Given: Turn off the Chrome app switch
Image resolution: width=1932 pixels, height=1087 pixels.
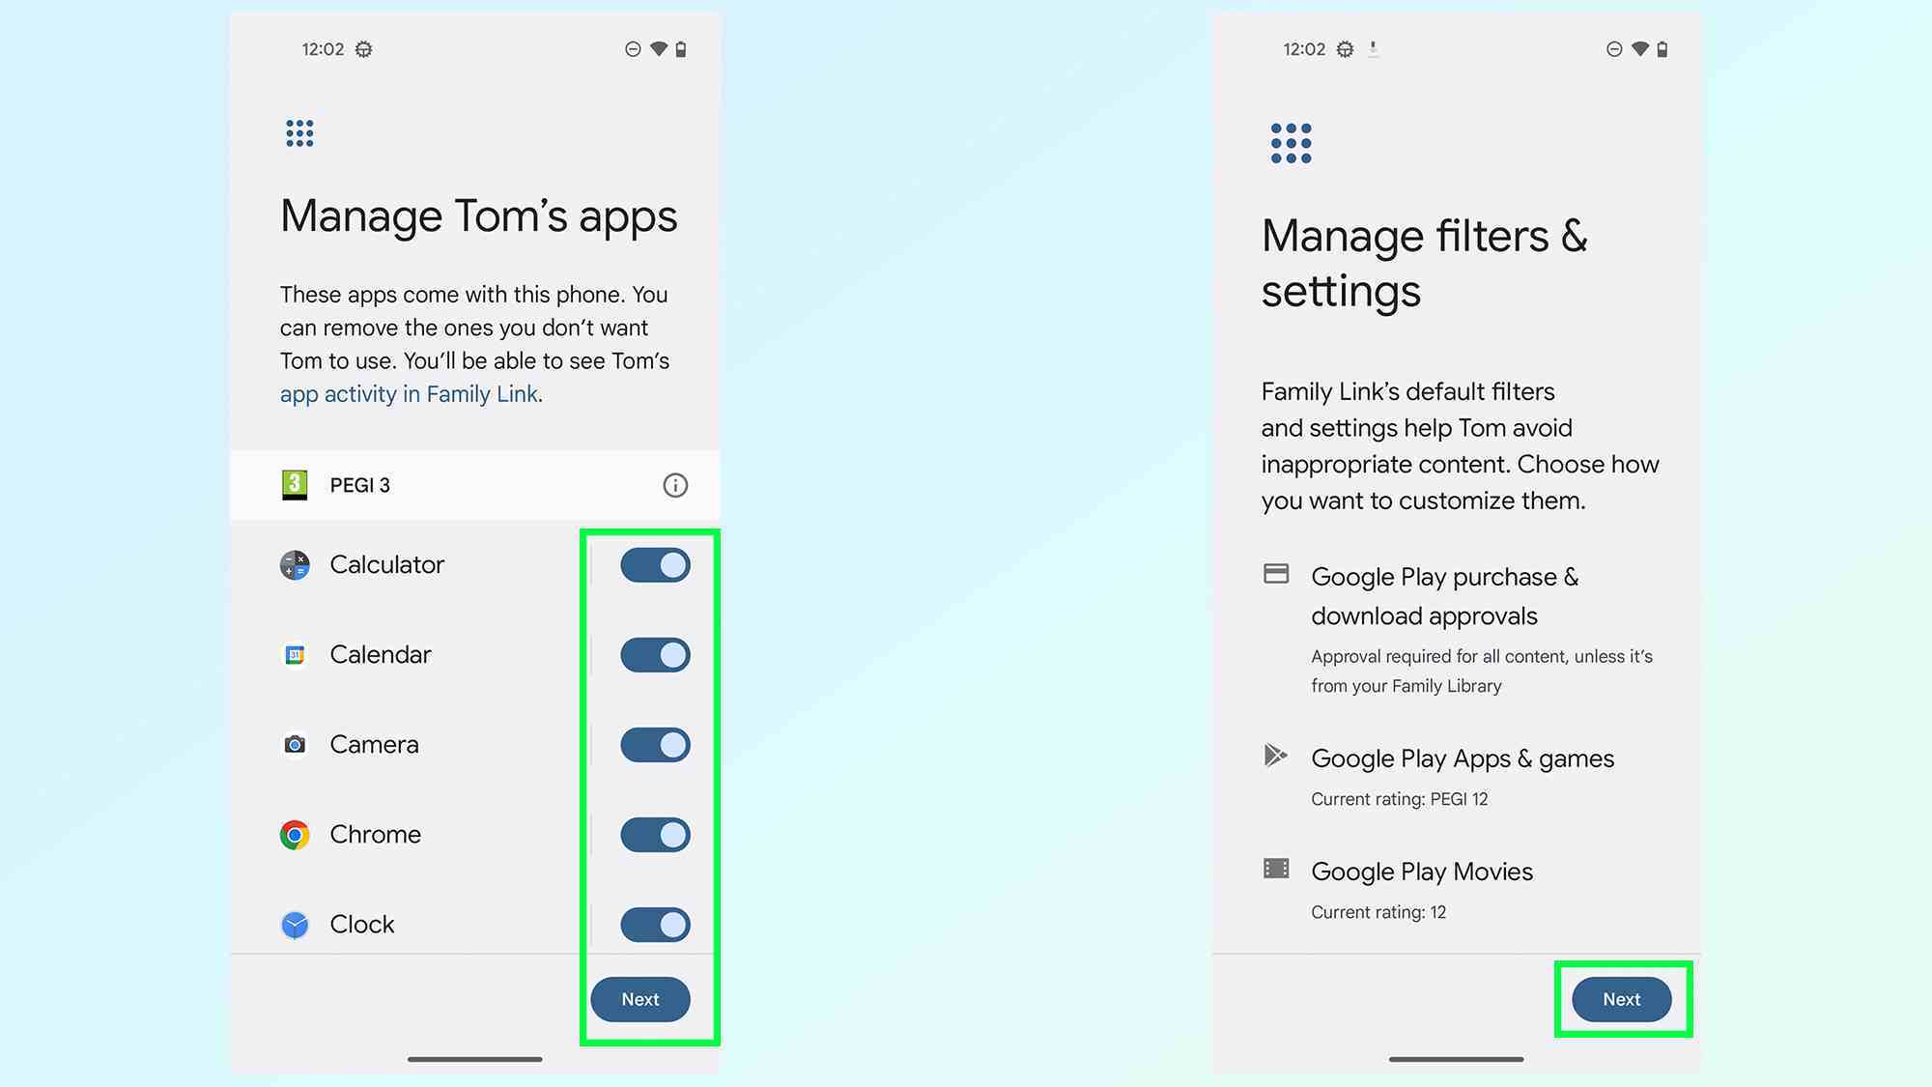Looking at the screenshot, I should (x=655, y=835).
